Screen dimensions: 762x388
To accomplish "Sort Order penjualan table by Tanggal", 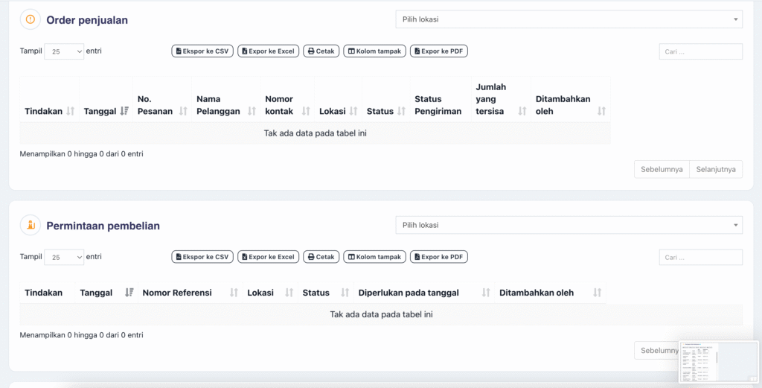I will 106,111.
